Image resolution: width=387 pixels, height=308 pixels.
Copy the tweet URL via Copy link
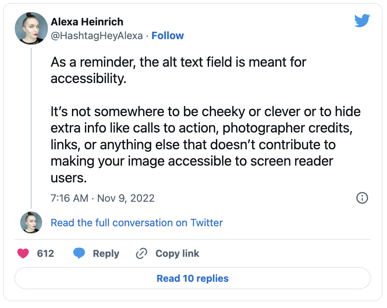tap(177, 253)
